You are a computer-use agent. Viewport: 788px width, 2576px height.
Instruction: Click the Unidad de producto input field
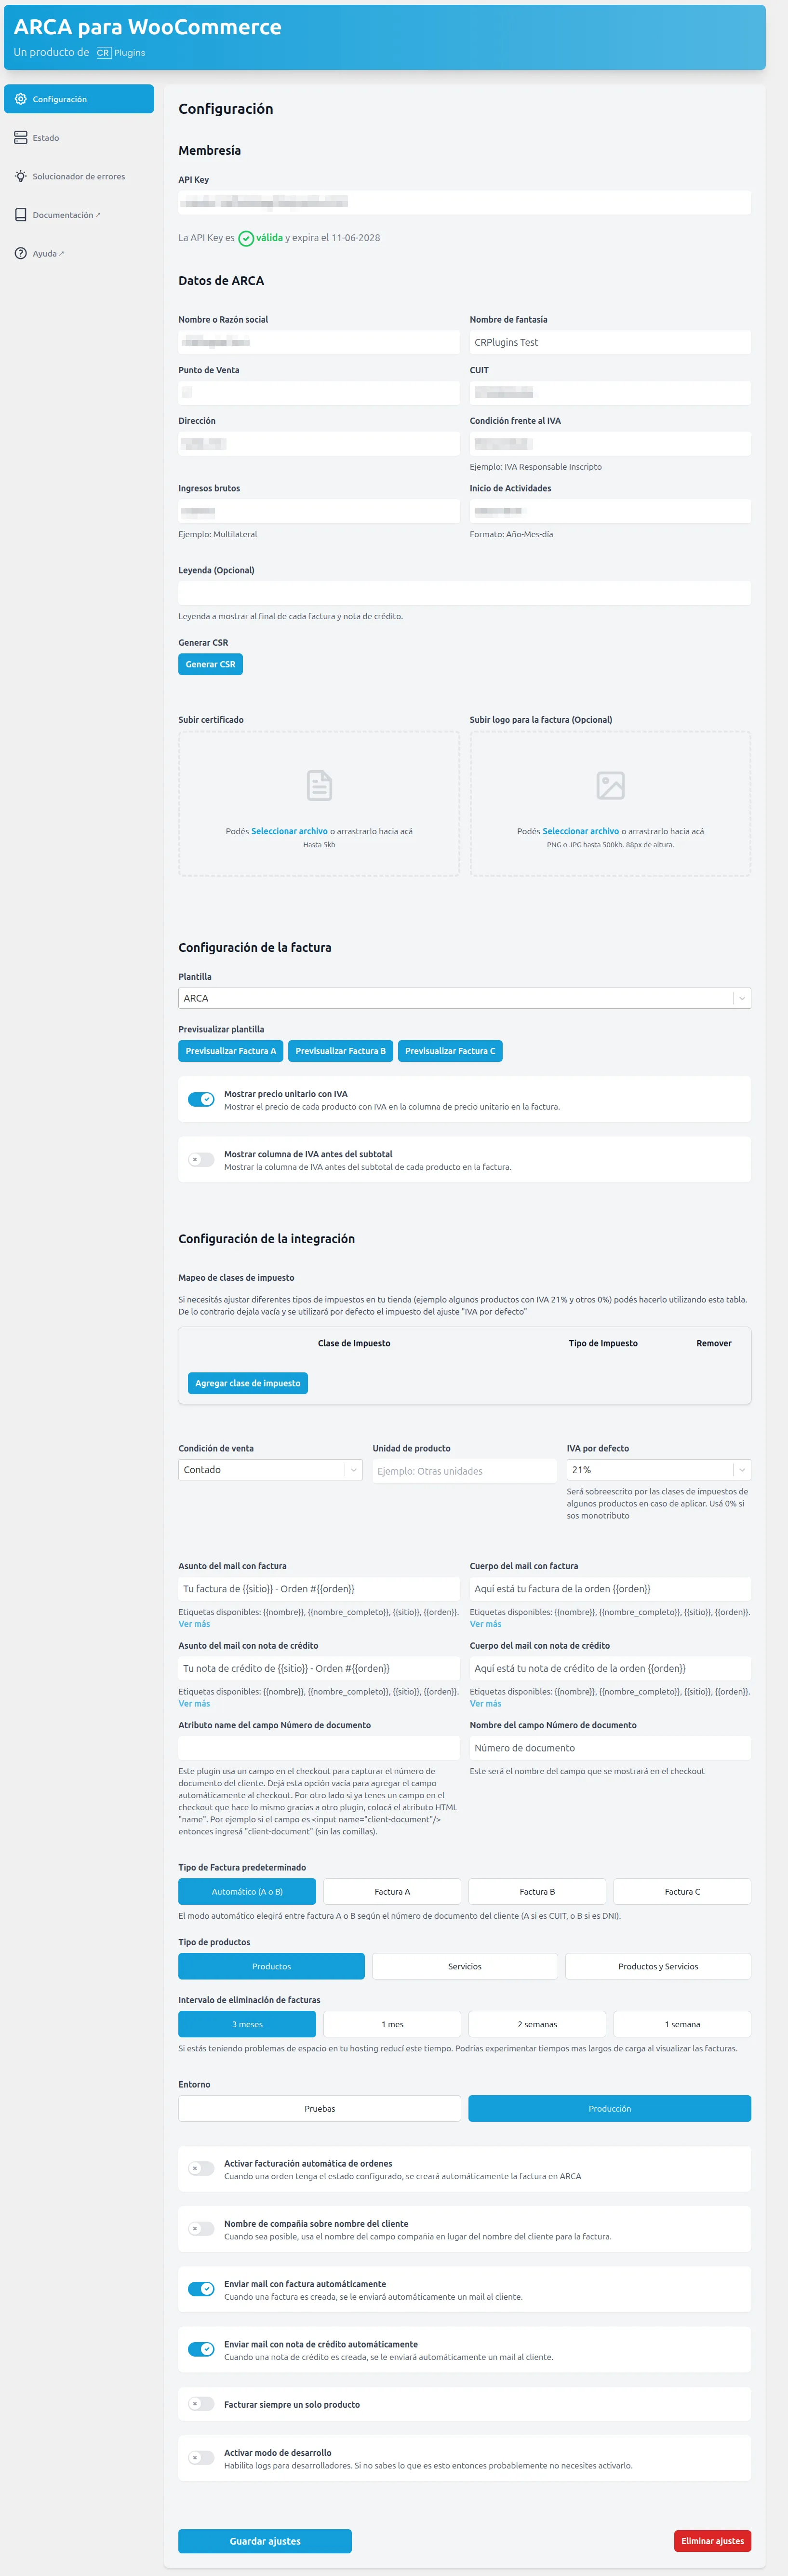(x=464, y=1469)
